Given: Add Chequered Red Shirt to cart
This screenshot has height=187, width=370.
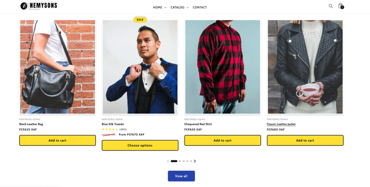Looking at the screenshot, I should coord(223,140).
